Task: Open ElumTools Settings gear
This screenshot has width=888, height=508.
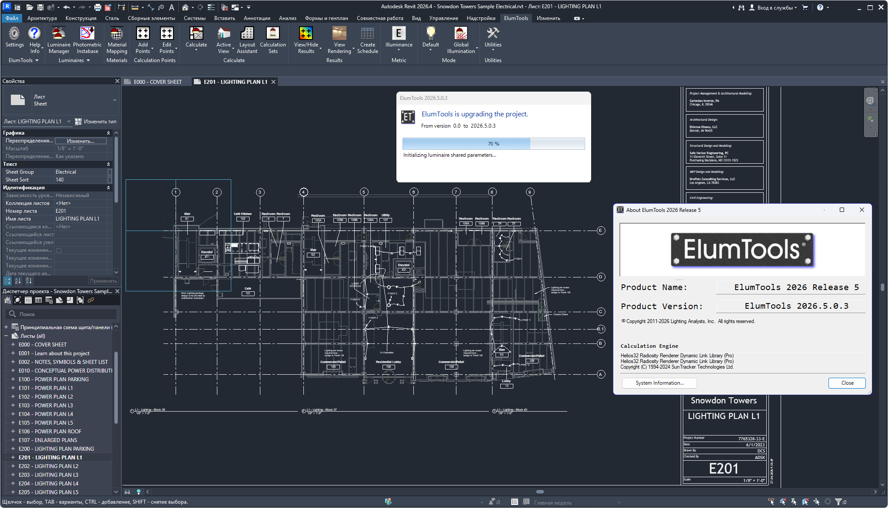Action: point(14,37)
